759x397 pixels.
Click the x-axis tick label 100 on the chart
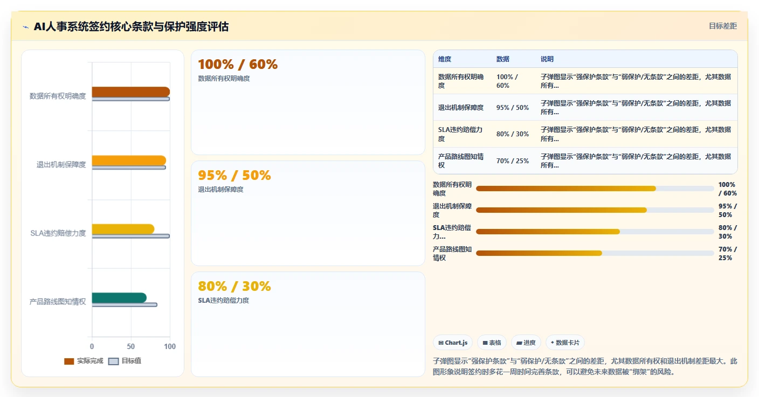point(170,346)
